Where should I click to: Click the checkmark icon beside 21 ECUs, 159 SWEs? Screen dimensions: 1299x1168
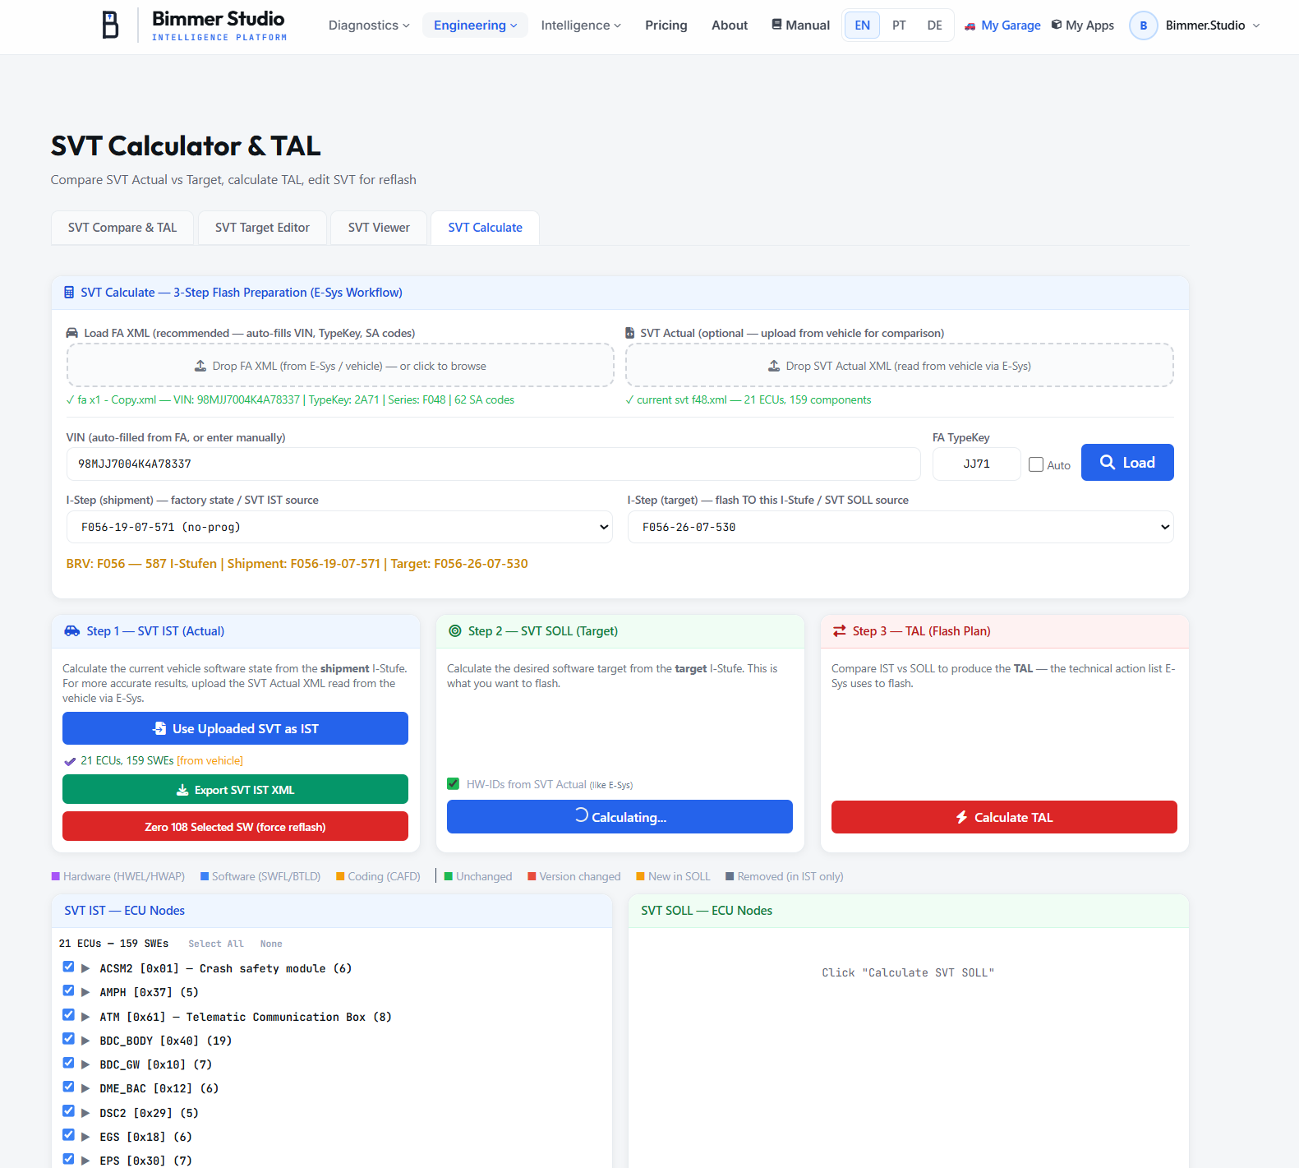click(x=70, y=761)
